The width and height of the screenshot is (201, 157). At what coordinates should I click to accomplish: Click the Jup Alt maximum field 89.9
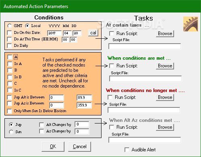point(84,98)
